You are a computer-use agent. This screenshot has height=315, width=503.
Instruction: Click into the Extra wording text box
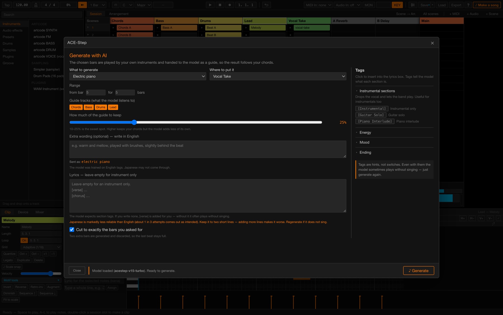click(x=208, y=149)
